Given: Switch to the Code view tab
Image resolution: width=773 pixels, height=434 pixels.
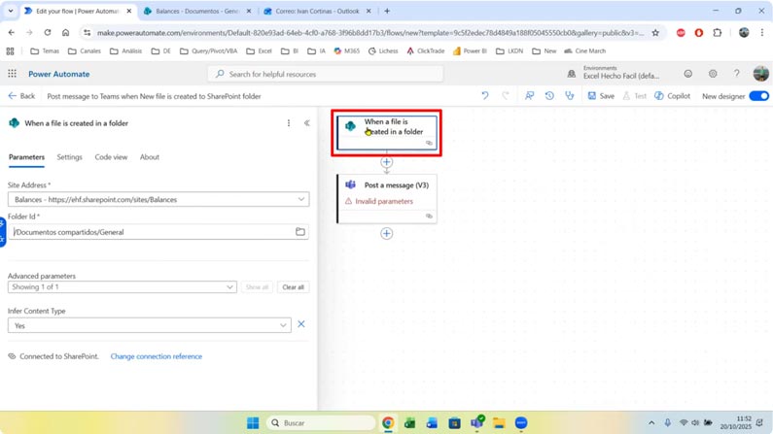Looking at the screenshot, I should tap(111, 157).
